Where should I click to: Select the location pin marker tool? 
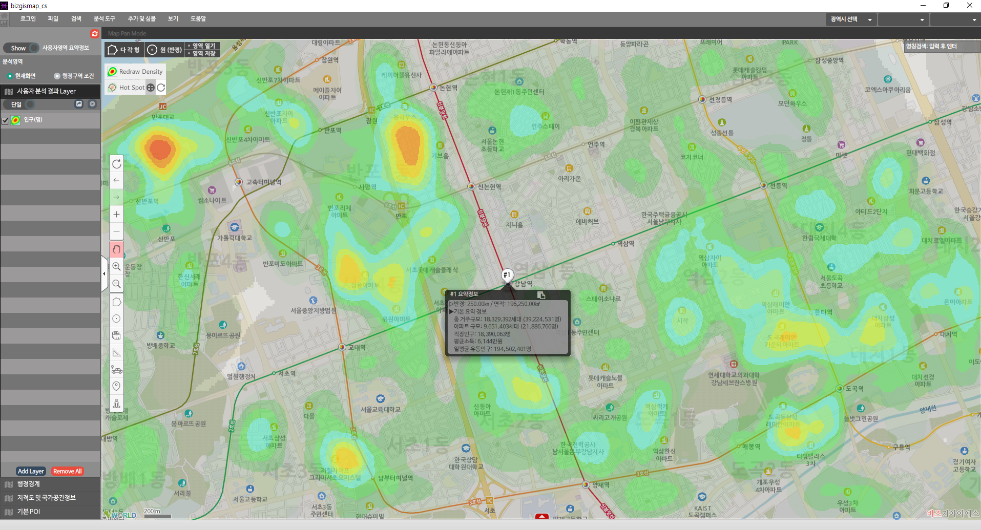coord(117,386)
